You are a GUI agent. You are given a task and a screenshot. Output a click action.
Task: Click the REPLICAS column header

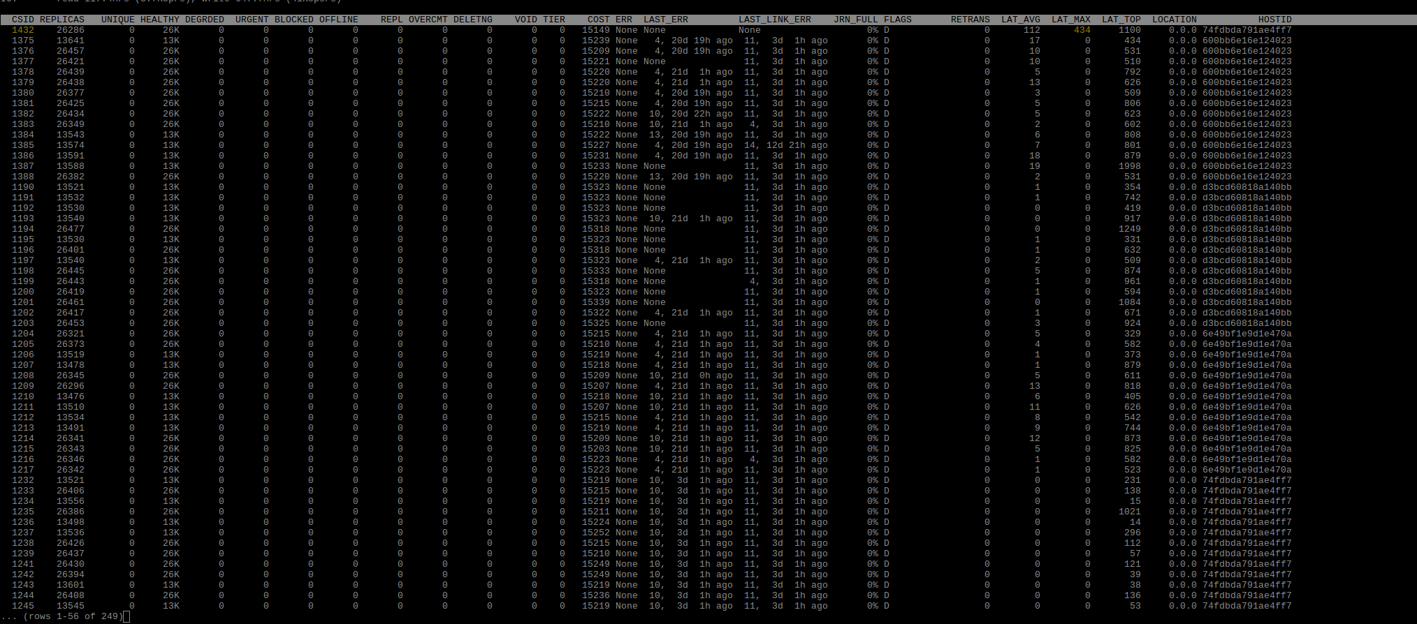click(x=61, y=20)
